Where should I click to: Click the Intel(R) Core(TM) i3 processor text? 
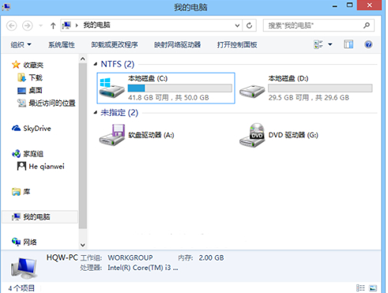point(143,268)
